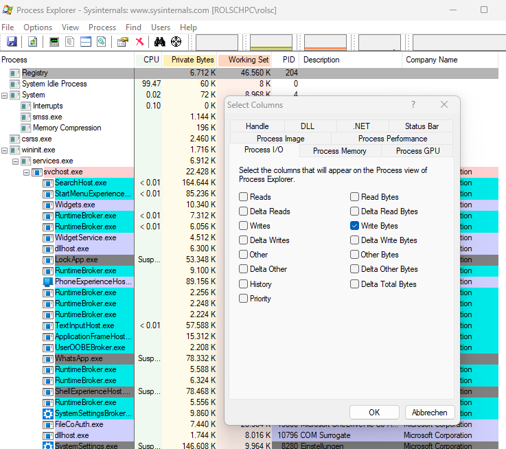Enable the Reads checkbox
Screen dimensions: 506x449
pos(243,196)
